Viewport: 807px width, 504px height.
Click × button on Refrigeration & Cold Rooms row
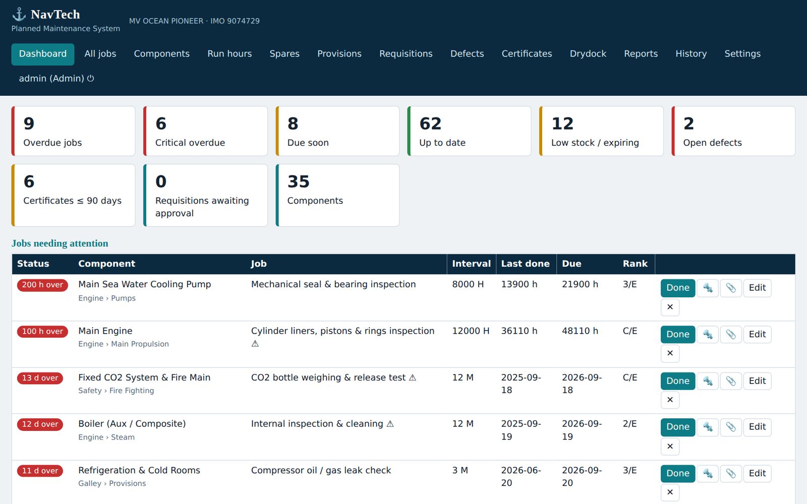click(670, 492)
